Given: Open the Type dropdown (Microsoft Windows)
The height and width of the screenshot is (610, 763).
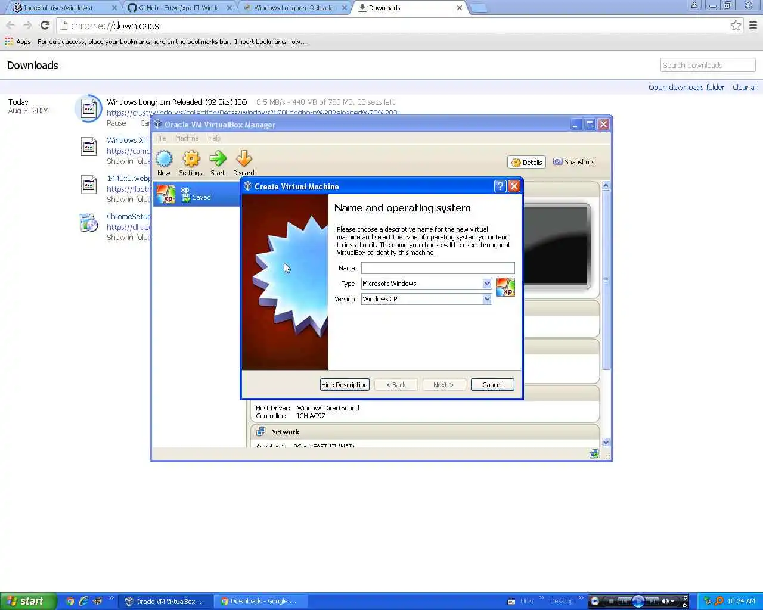Looking at the screenshot, I should tap(487, 284).
